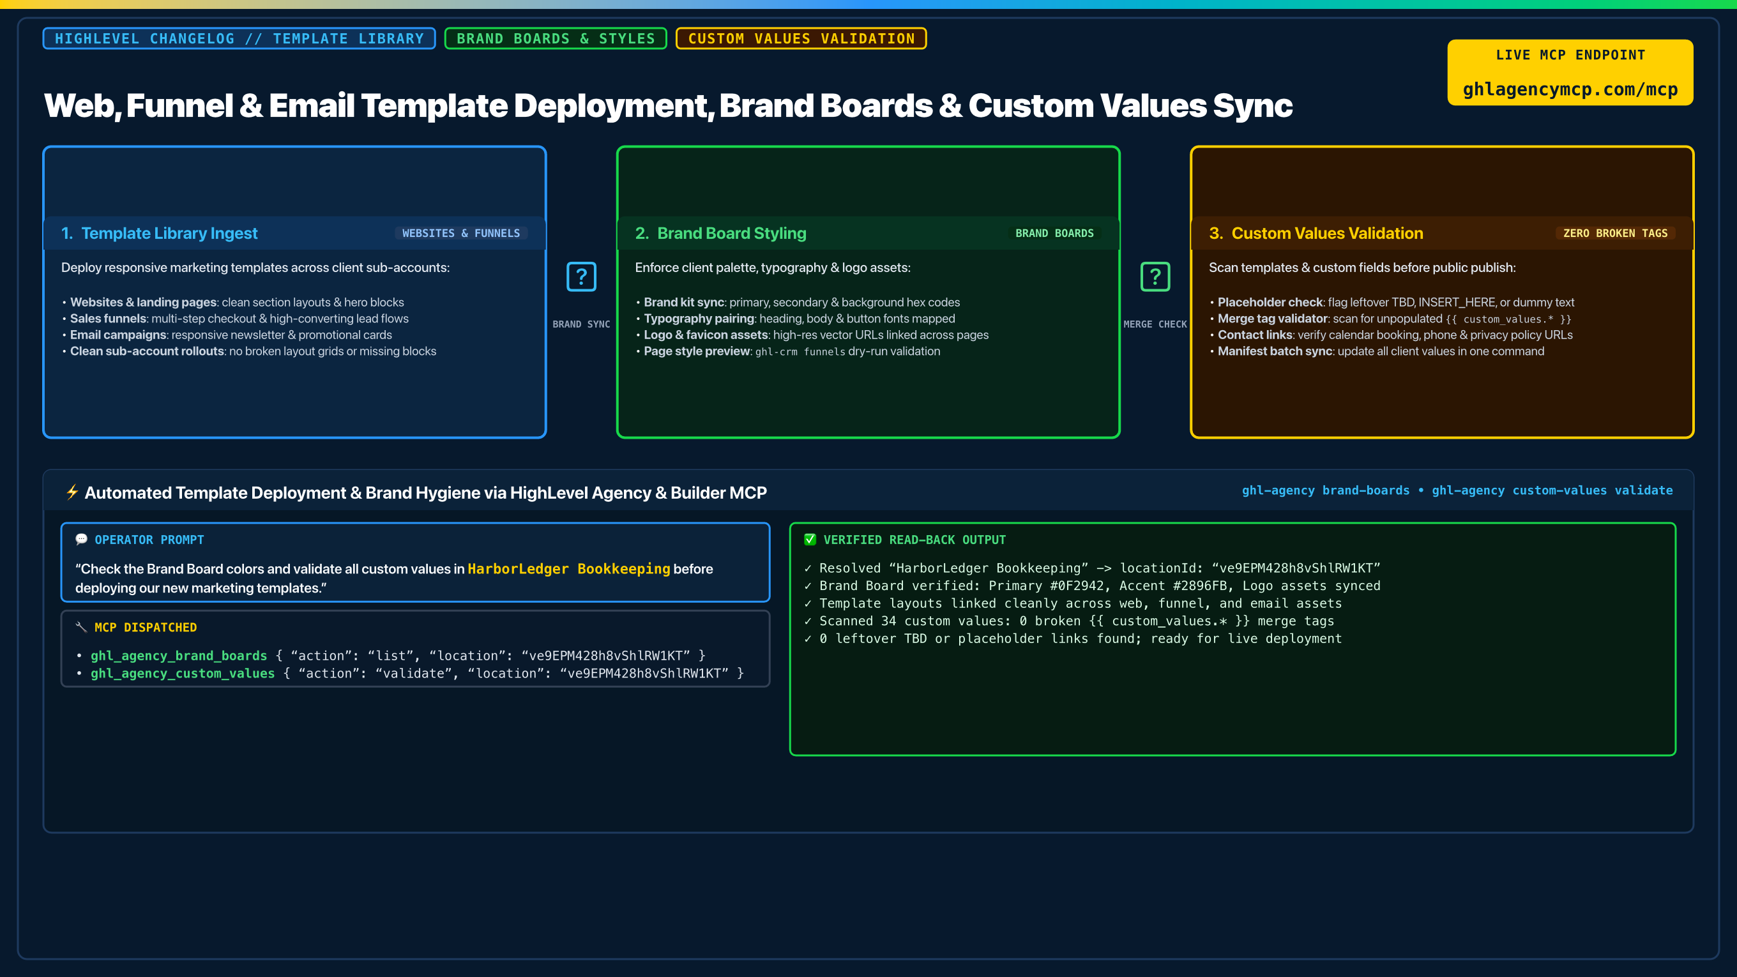
Task: Click the main title 'Web, Funnel & Email Template Deployment'
Action: click(x=669, y=107)
